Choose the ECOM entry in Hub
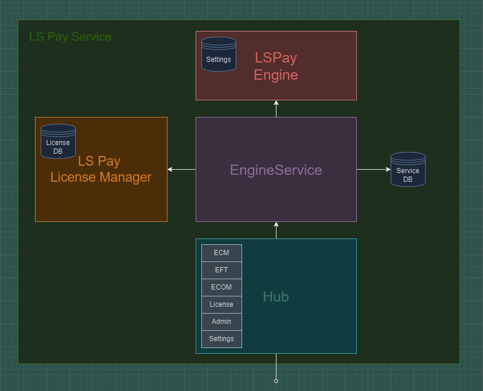Viewport: 483px width, 391px height. tap(221, 287)
